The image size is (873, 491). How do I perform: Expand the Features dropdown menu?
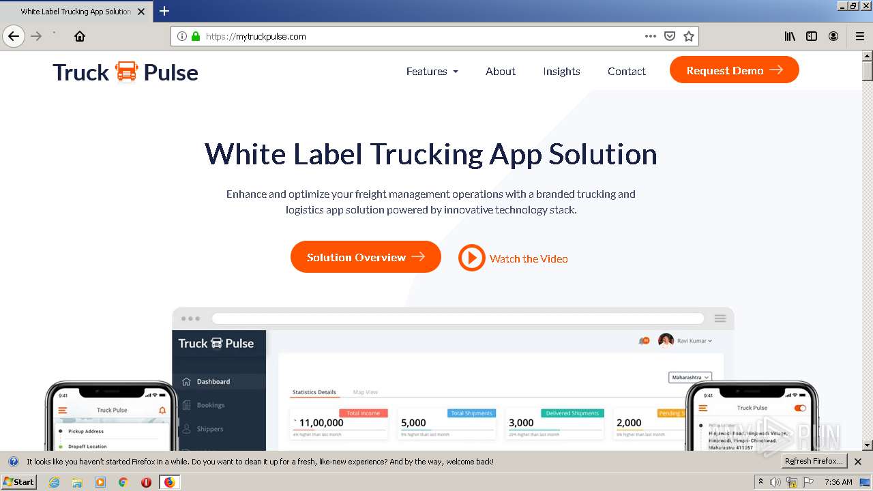click(432, 71)
